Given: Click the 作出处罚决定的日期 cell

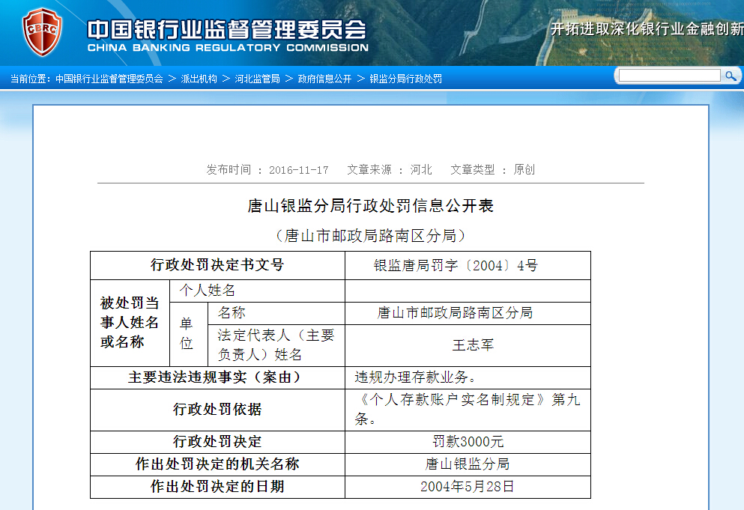Looking at the screenshot, I should pyautogui.click(x=217, y=487).
